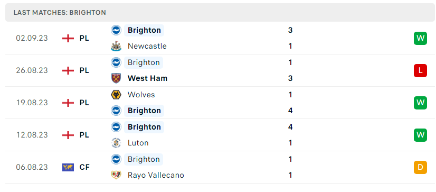Click the West Ham club crest icon

coord(116,78)
